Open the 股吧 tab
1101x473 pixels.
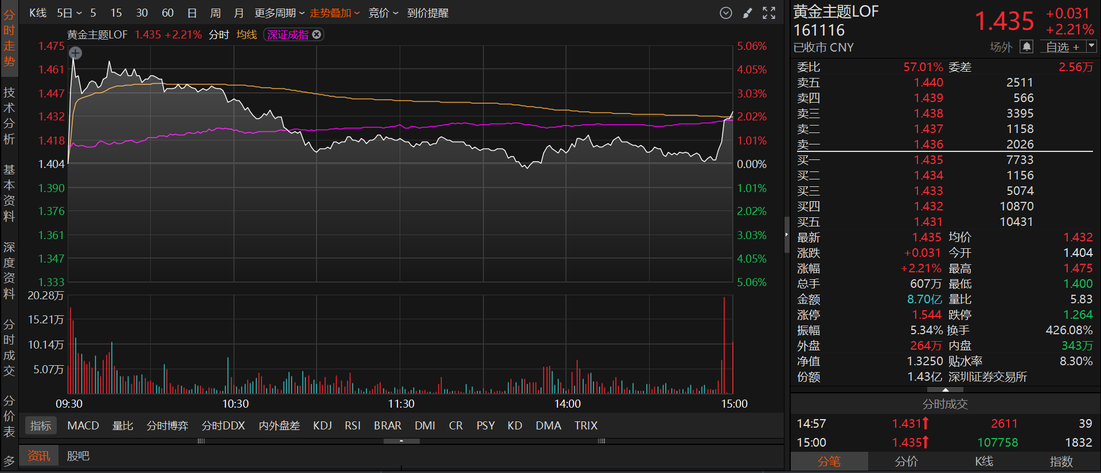[x=78, y=456]
